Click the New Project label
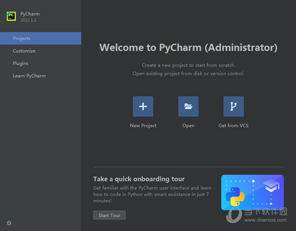Screen dimensions: 296x231 pyautogui.click(x=143, y=125)
